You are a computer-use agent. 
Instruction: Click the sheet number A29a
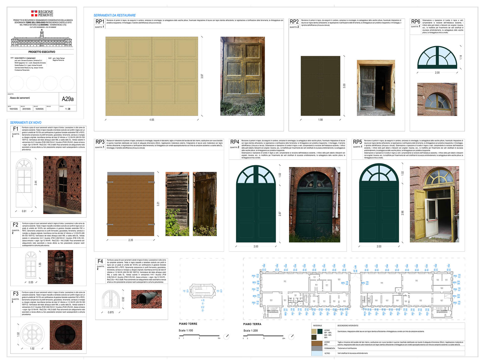pyautogui.click(x=67, y=98)
